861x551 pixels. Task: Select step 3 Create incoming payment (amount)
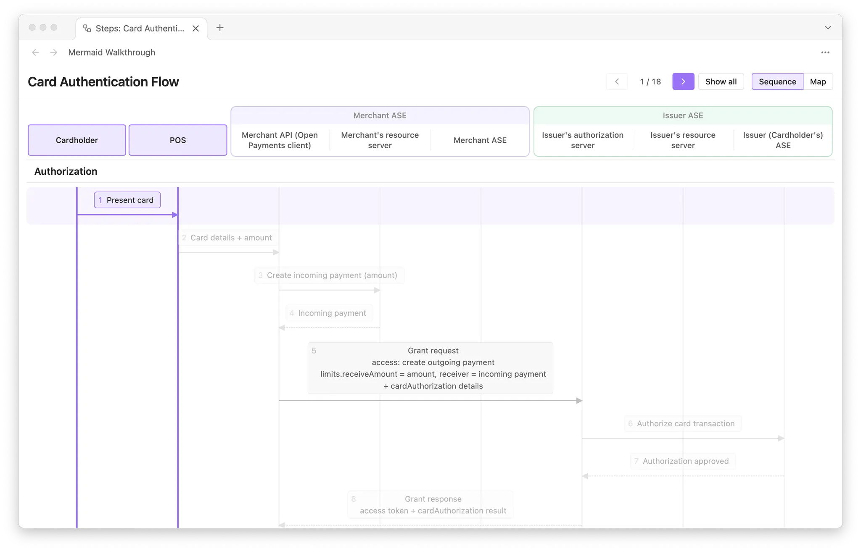329,275
